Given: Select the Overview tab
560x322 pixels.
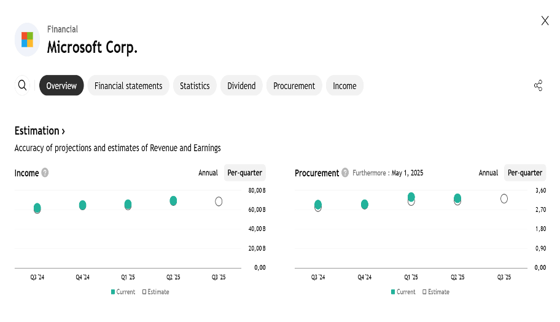Looking at the screenshot, I should tap(61, 85).
